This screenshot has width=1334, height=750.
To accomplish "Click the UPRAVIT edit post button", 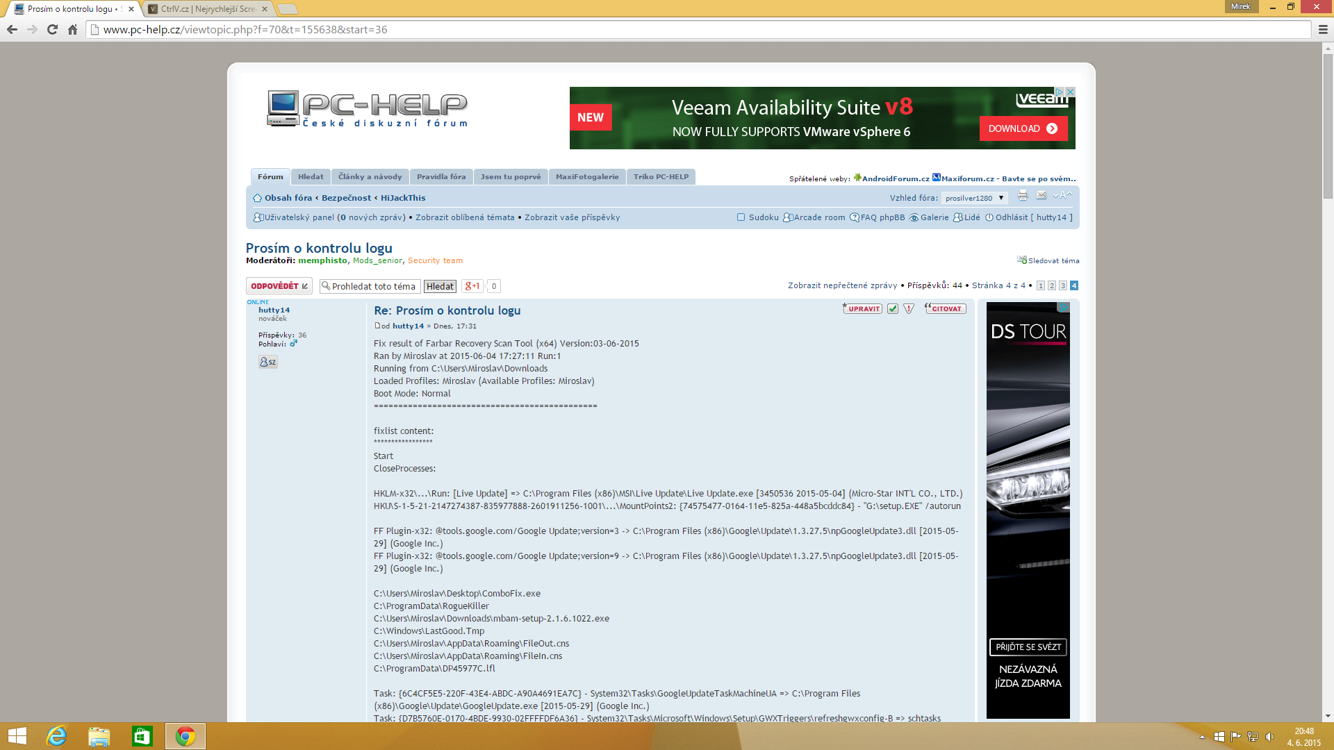I will point(862,308).
